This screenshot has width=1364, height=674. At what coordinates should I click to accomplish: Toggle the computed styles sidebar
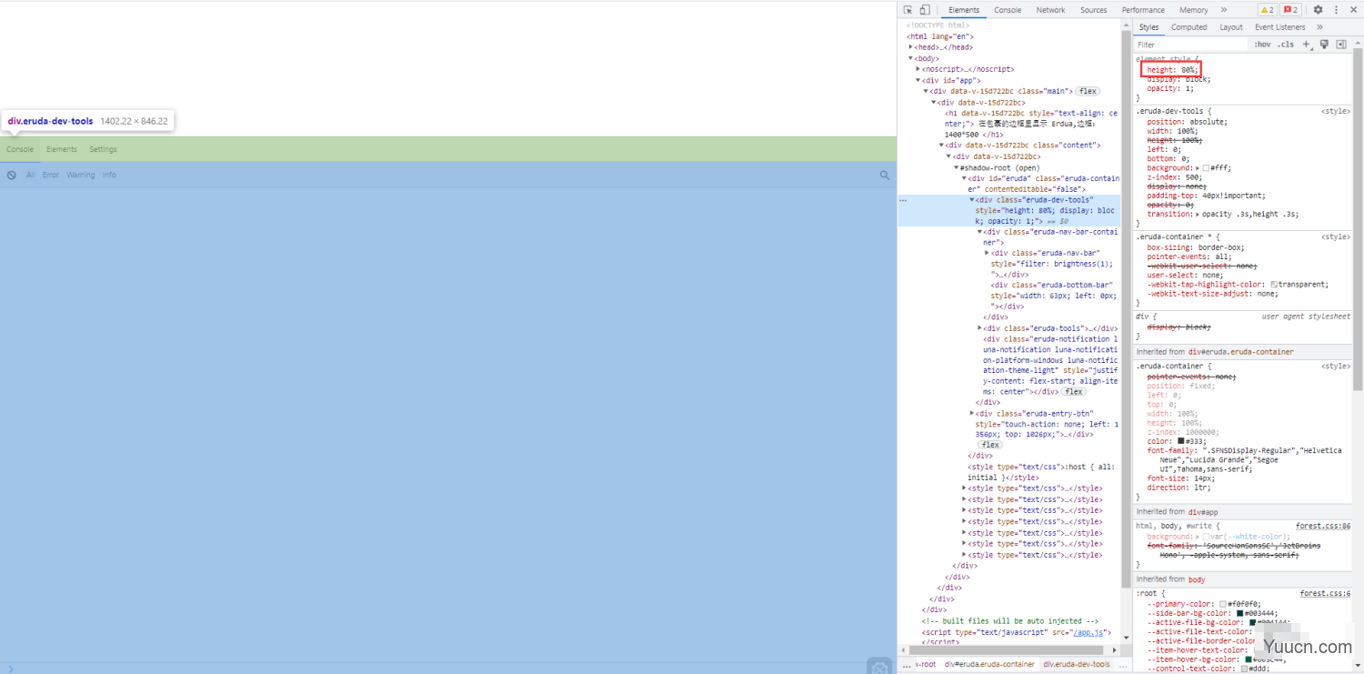pyautogui.click(x=1340, y=45)
